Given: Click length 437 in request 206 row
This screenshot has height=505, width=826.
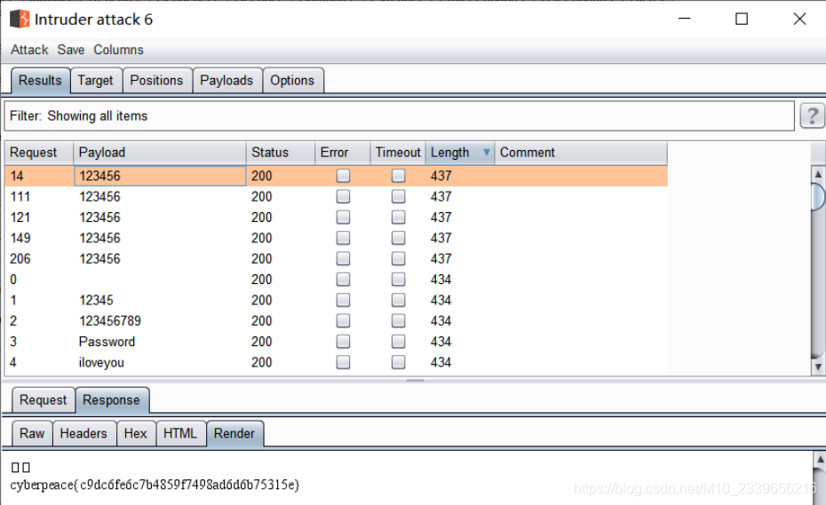Looking at the screenshot, I should click(x=441, y=258).
